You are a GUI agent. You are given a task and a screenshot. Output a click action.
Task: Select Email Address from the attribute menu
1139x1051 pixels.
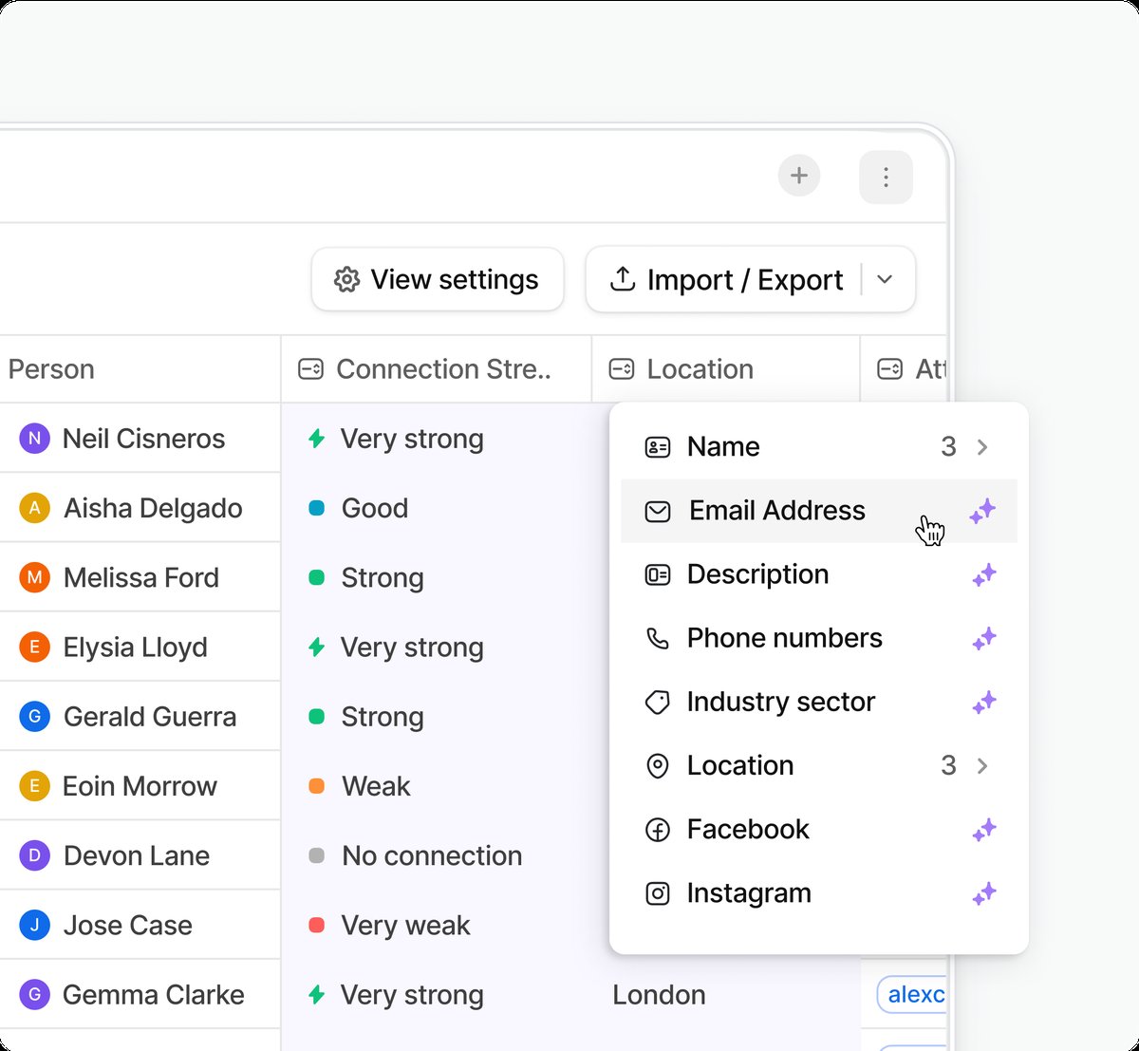[776, 511]
